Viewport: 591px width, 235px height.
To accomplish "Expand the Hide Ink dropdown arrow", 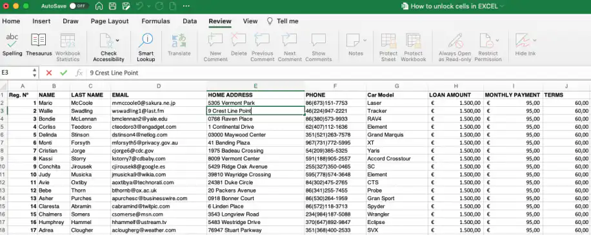I will [534, 40].
